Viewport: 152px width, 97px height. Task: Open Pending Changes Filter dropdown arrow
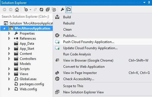pos(30,10)
